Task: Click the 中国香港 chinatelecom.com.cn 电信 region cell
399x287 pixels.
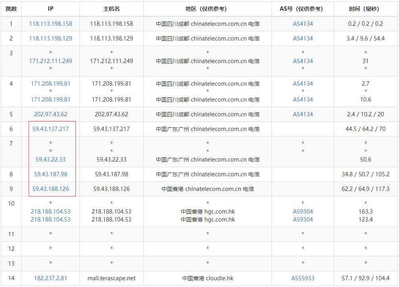Action: 208,189
